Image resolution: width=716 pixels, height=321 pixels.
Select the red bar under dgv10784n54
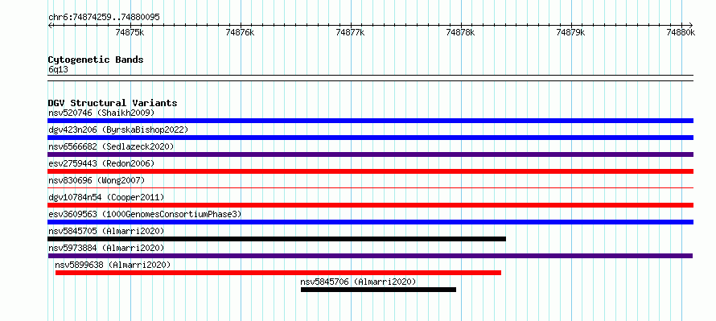[x=370, y=205]
